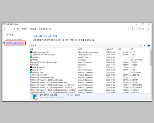Select the Adobe Photoshop 2020 row
The image size is (154, 123).
pyautogui.click(x=89, y=52)
